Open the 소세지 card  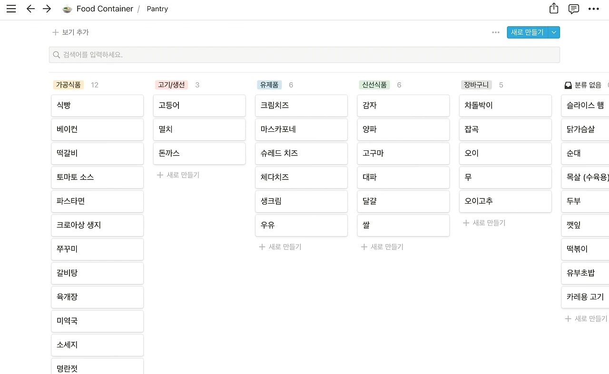point(97,345)
